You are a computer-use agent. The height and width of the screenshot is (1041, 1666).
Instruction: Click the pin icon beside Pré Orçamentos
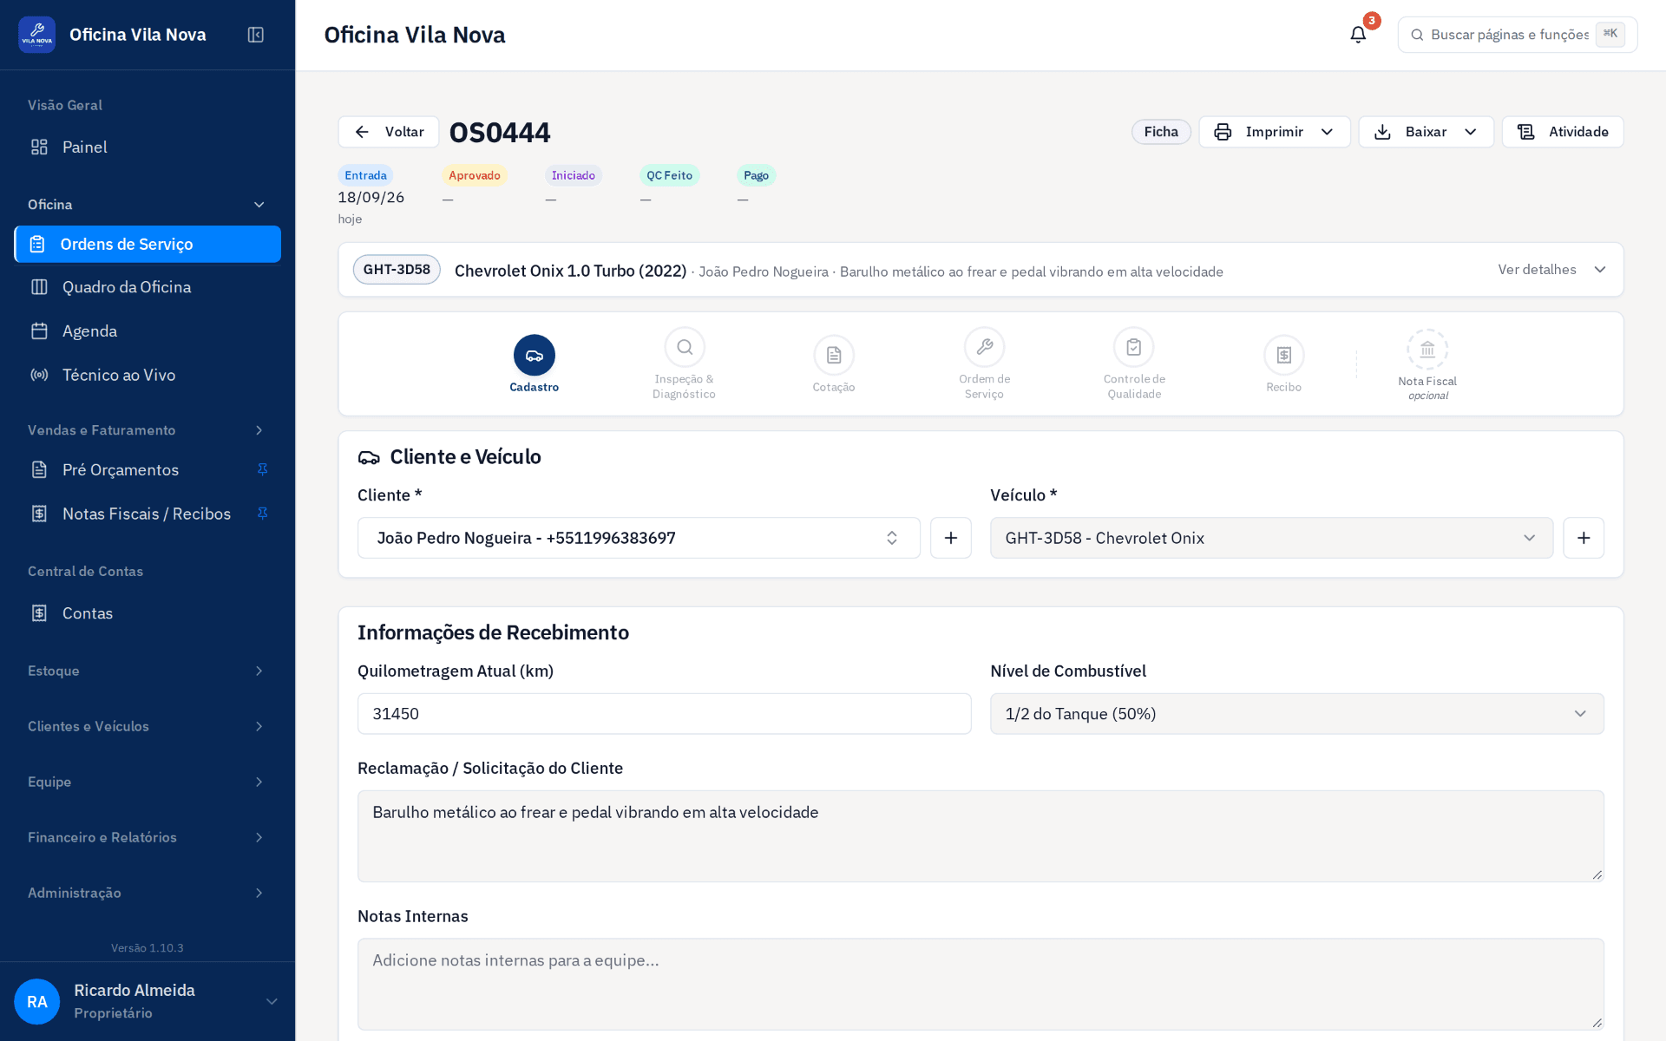coord(262,469)
